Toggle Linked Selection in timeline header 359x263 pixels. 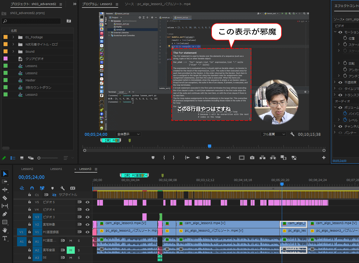(42, 188)
